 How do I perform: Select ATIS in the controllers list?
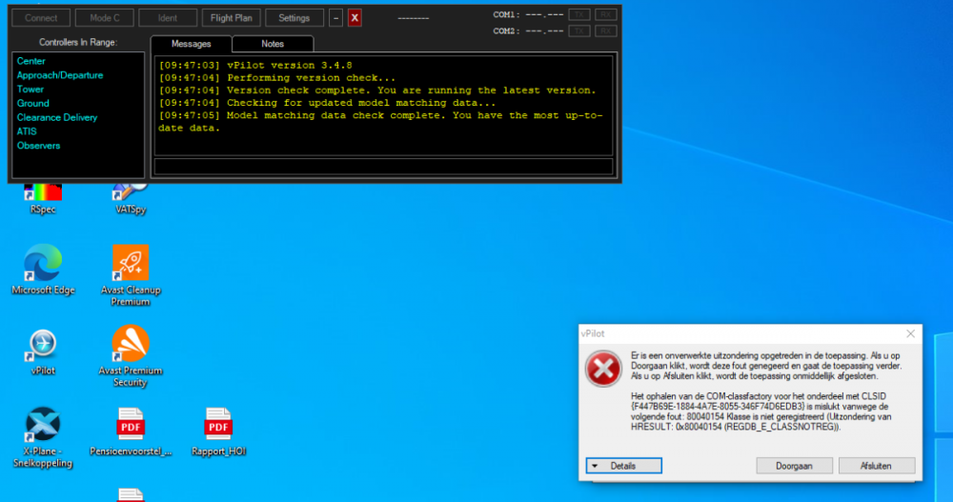click(x=27, y=131)
